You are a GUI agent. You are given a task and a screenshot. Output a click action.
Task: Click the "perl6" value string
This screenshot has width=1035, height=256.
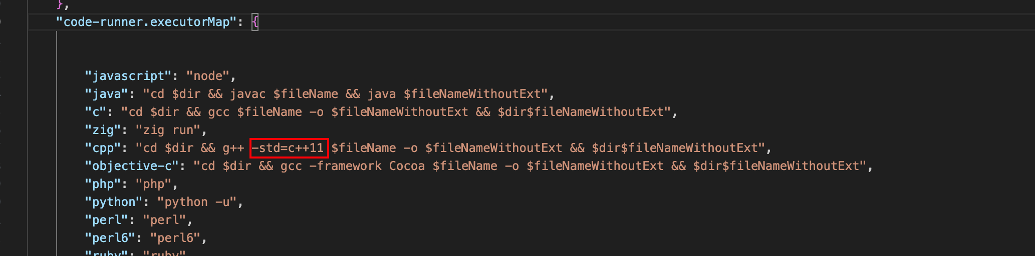click(x=175, y=238)
